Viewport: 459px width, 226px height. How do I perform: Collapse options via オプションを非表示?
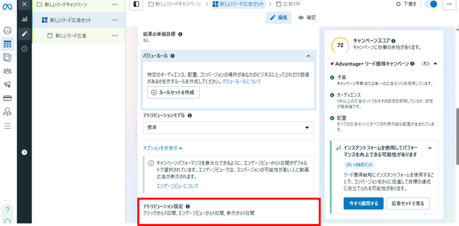(x=162, y=148)
